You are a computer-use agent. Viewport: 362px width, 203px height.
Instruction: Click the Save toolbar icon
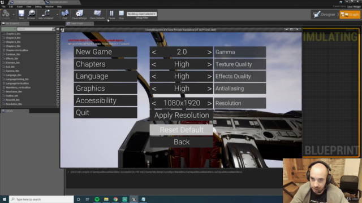21,14
